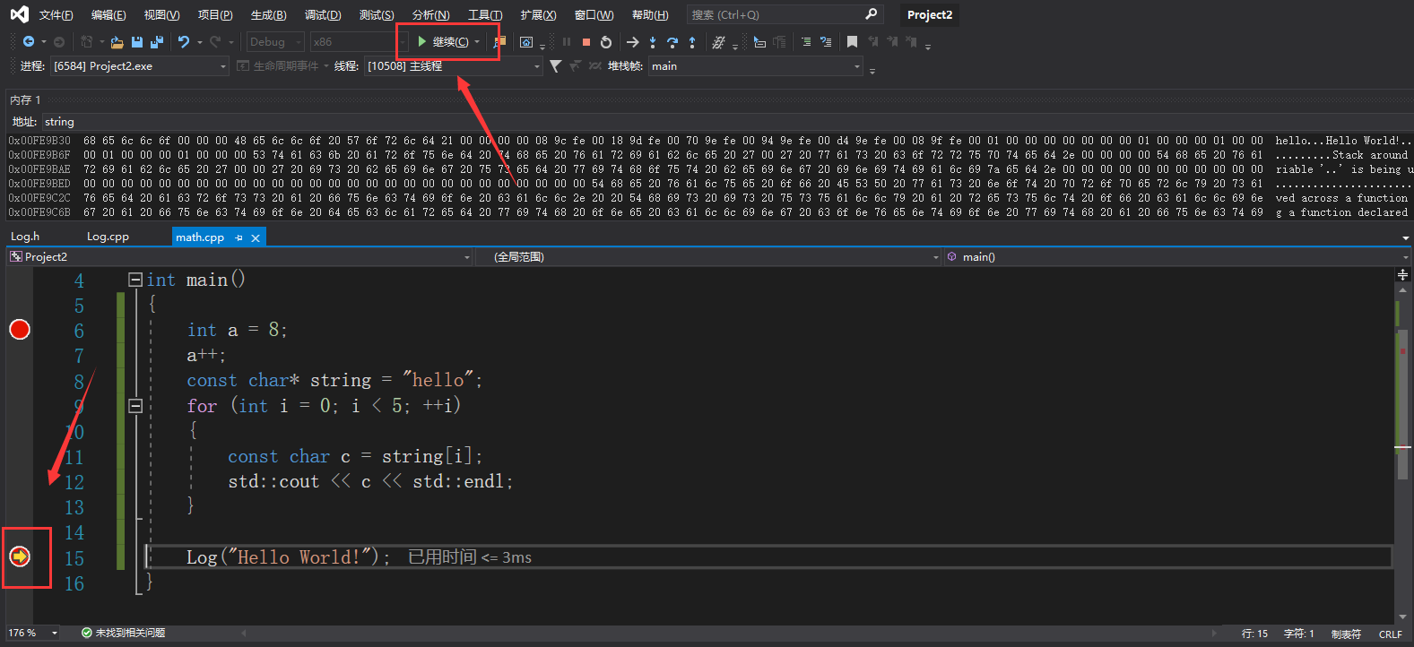The width and height of the screenshot is (1414, 647).
Task: Open the main() member dropdown in navigation bar
Action: 1176,257
